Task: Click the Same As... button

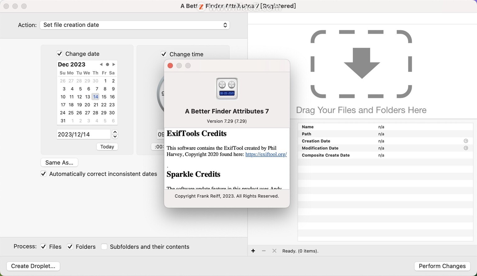Action: pyautogui.click(x=59, y=162)
